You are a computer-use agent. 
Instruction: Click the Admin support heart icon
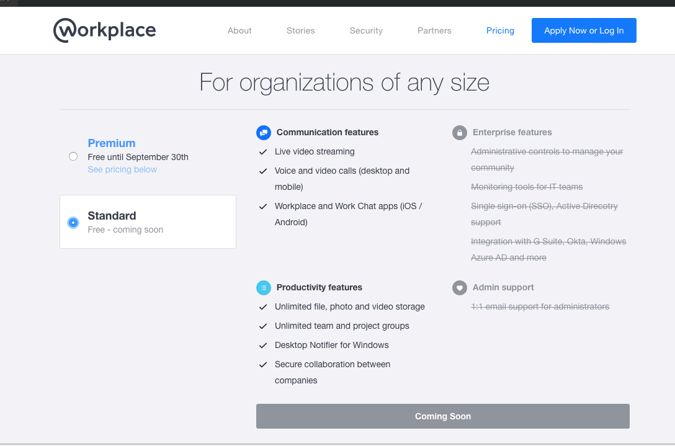pyautogui.click(x=460, y=287)
